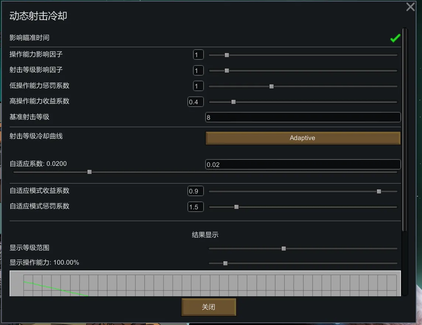422x325 pixels.
Task: Focus the 自适应系数 0.02 text field
Action: pos(303,165)
